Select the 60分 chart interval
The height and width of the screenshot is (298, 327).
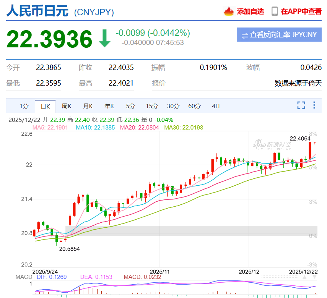[x=194, y=106]
